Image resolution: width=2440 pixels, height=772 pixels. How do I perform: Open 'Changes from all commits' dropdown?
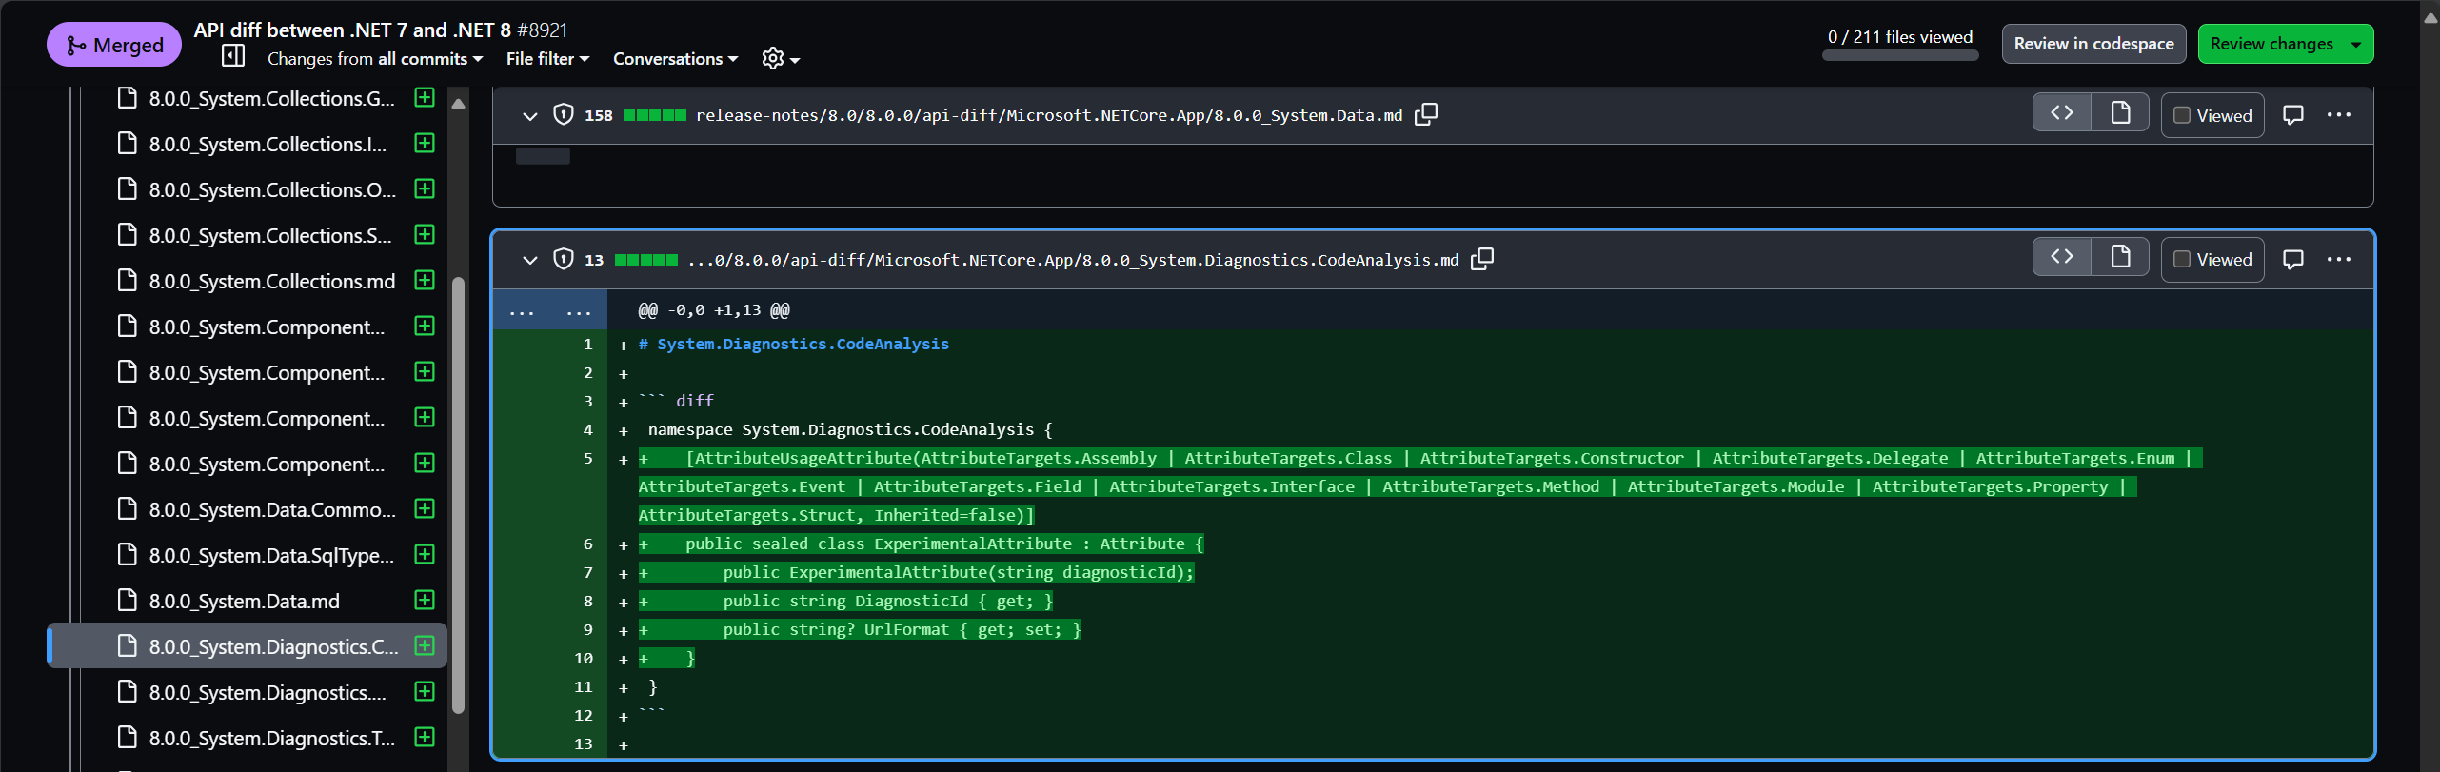(x=375, y=59)
